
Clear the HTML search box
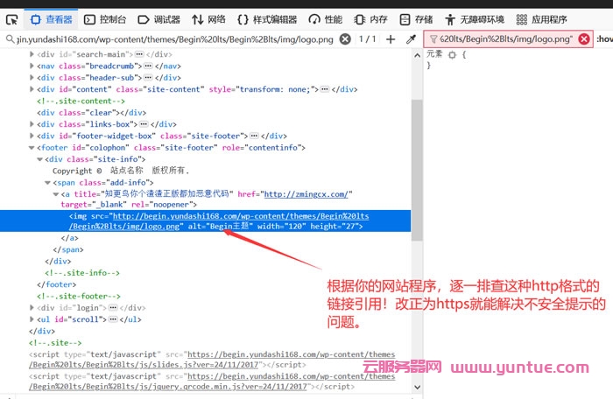(x=345, y=38)
